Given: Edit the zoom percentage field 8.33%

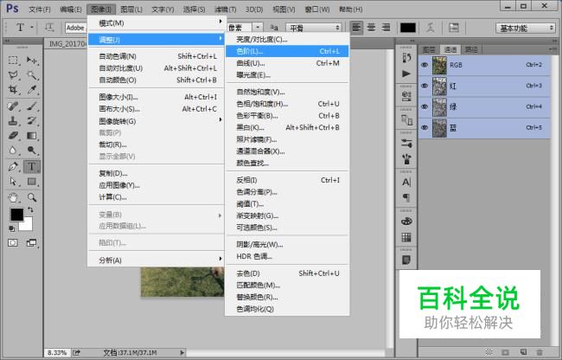Looking at the screenshot, I should pos(57,353).
